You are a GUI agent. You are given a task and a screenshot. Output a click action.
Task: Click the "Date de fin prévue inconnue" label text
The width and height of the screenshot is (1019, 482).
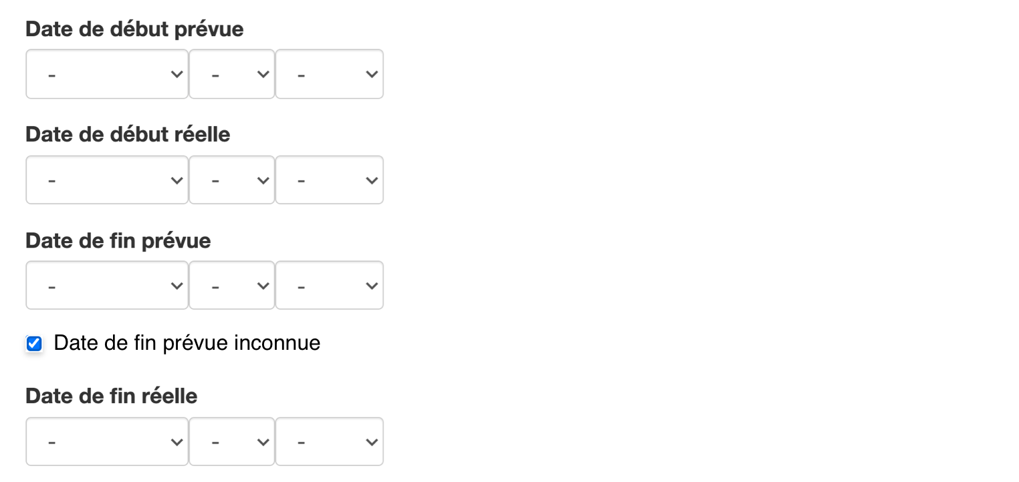[x=187, y=343]
